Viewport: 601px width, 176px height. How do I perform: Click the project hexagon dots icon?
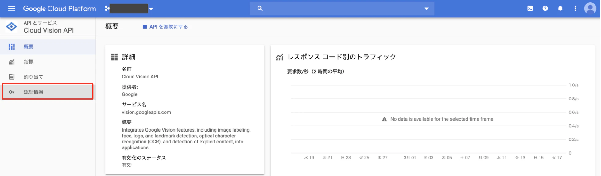tap(107, 9)
